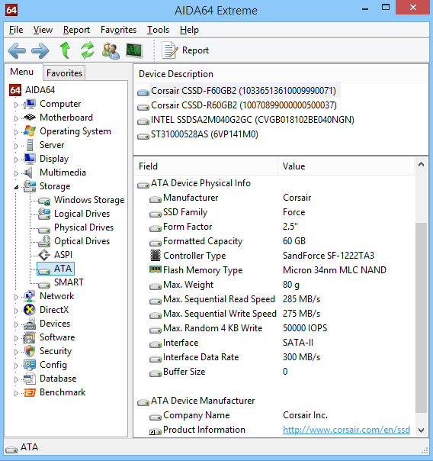This screenshot has height=461, width=433.
Task: Expand the Computer tree node
Action: coord(17,105)
